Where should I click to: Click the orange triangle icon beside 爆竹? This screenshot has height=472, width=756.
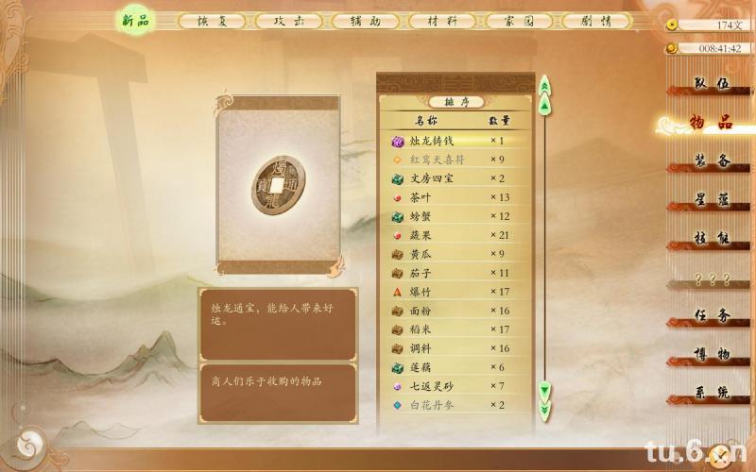[x=397, y=292]
